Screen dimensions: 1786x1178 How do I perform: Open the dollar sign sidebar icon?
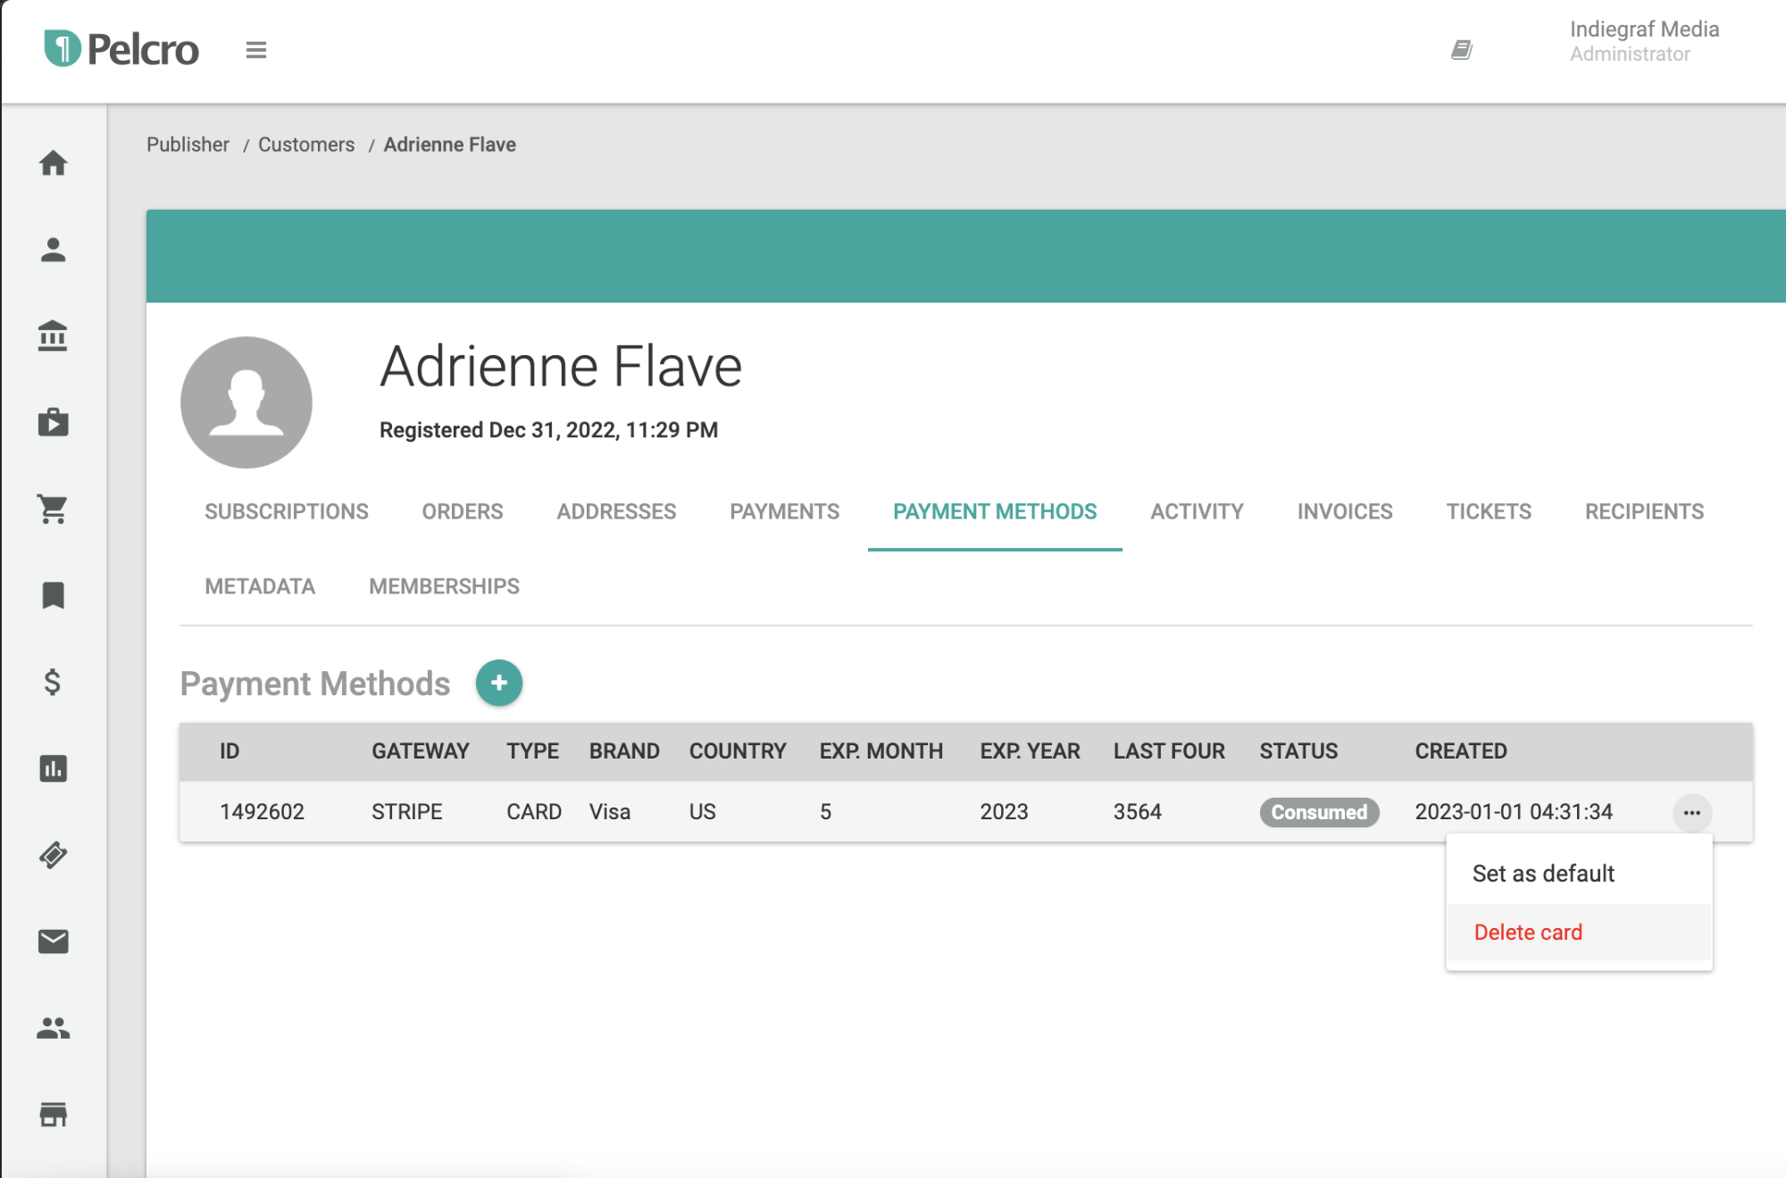point(54,682)
